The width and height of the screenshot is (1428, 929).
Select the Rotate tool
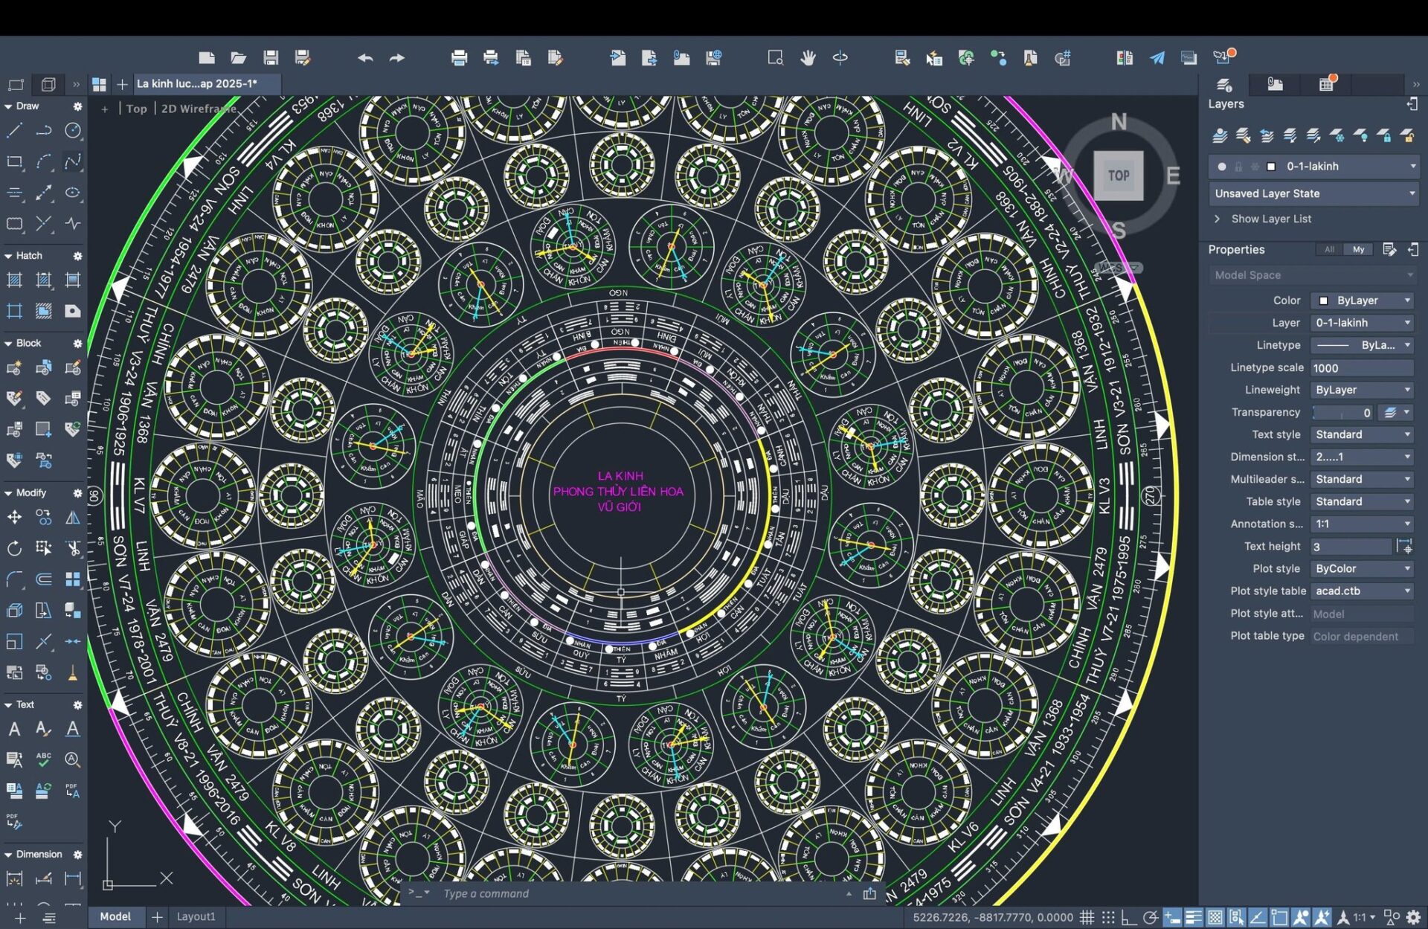(14, 548)
